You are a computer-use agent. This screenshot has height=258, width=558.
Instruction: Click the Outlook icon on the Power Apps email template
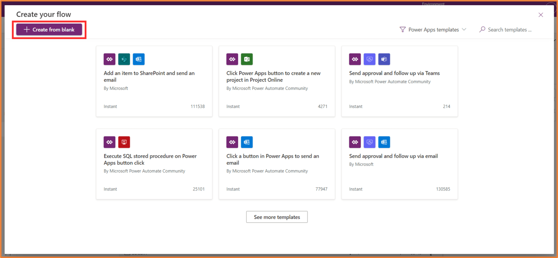pos(247,142)
